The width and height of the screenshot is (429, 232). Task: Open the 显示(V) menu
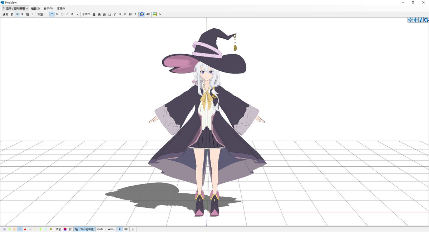[x=48, y=8]
